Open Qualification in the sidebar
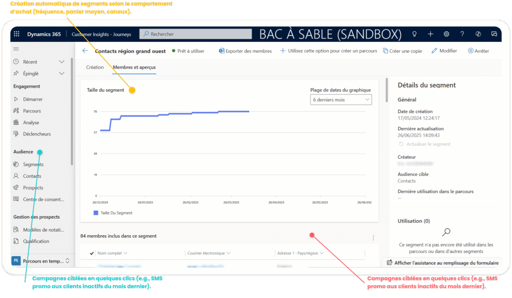The height and width of the screenshot is (298, 512). click(36, 241)
